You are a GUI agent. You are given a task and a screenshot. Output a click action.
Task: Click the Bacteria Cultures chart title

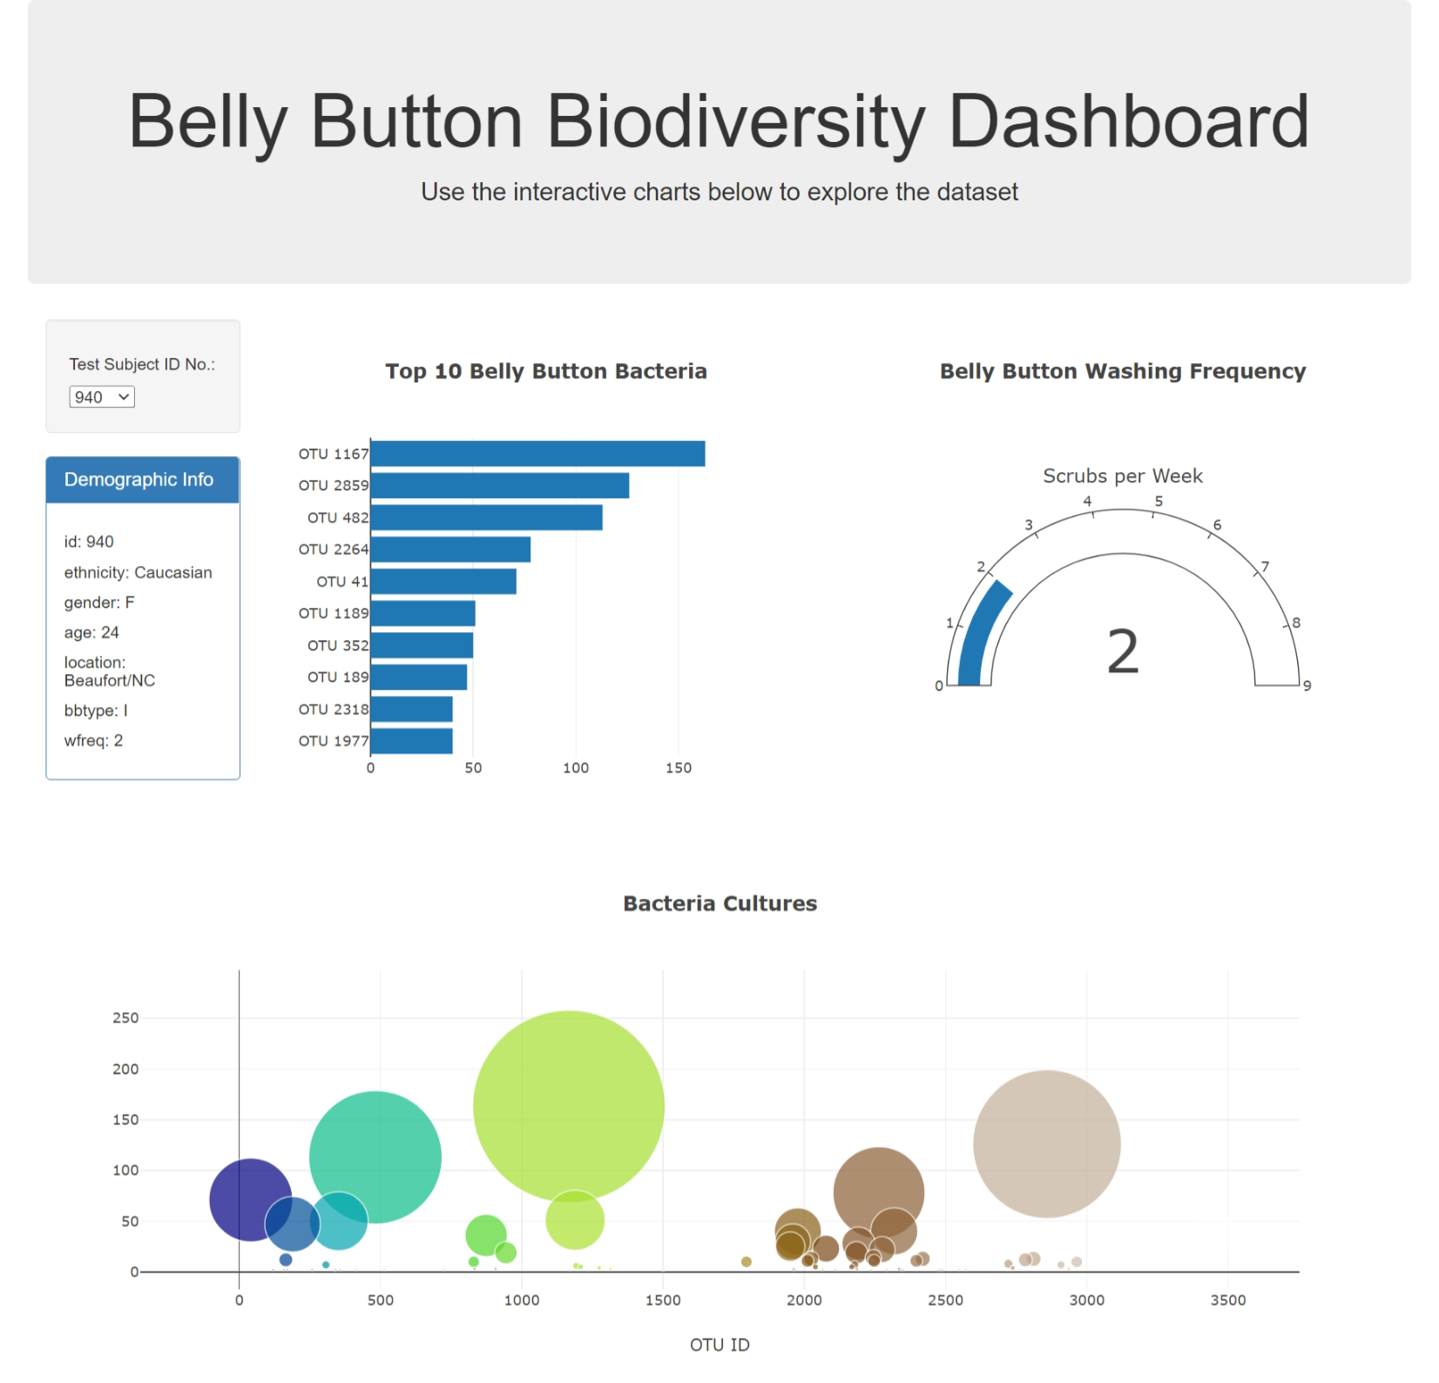point(719,903)
